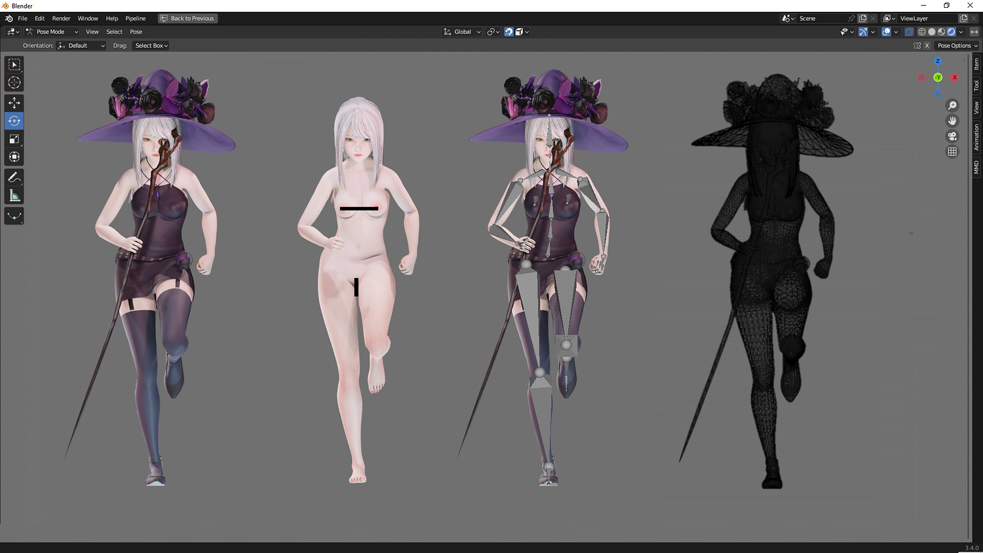The image size is (983, 553).
Task: Open the editor type dropdown
Action: tap(12, 31)
